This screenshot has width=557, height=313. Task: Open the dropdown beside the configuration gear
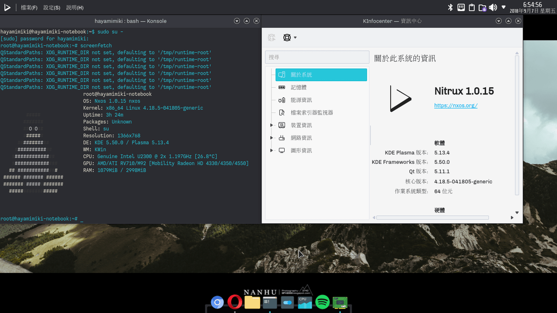pyautogui.click(x=295, y=37)
